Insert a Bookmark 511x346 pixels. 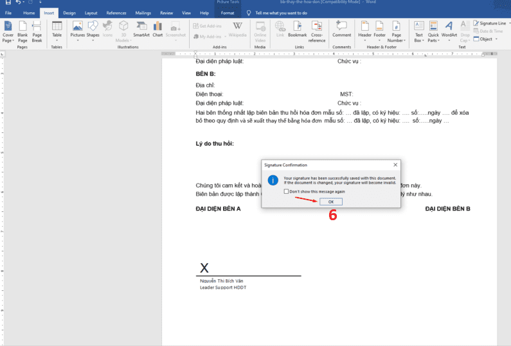(x=297, y=30)
